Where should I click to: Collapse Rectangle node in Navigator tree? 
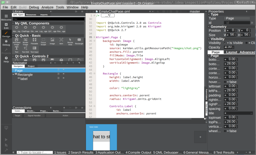point(13,74)
